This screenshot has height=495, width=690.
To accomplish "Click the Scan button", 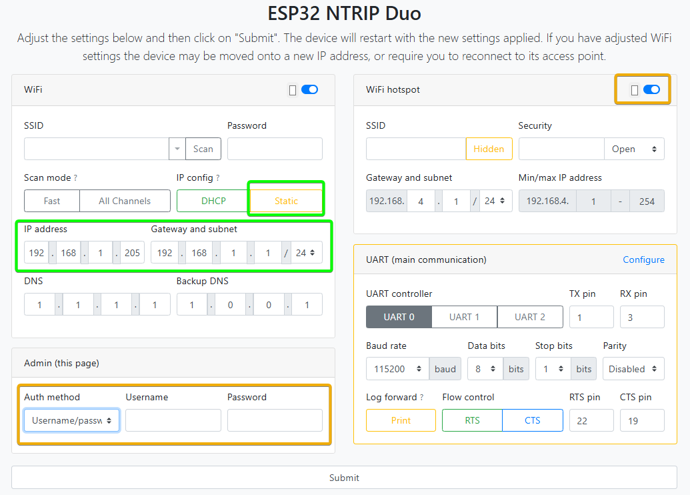I will (203, 149).
